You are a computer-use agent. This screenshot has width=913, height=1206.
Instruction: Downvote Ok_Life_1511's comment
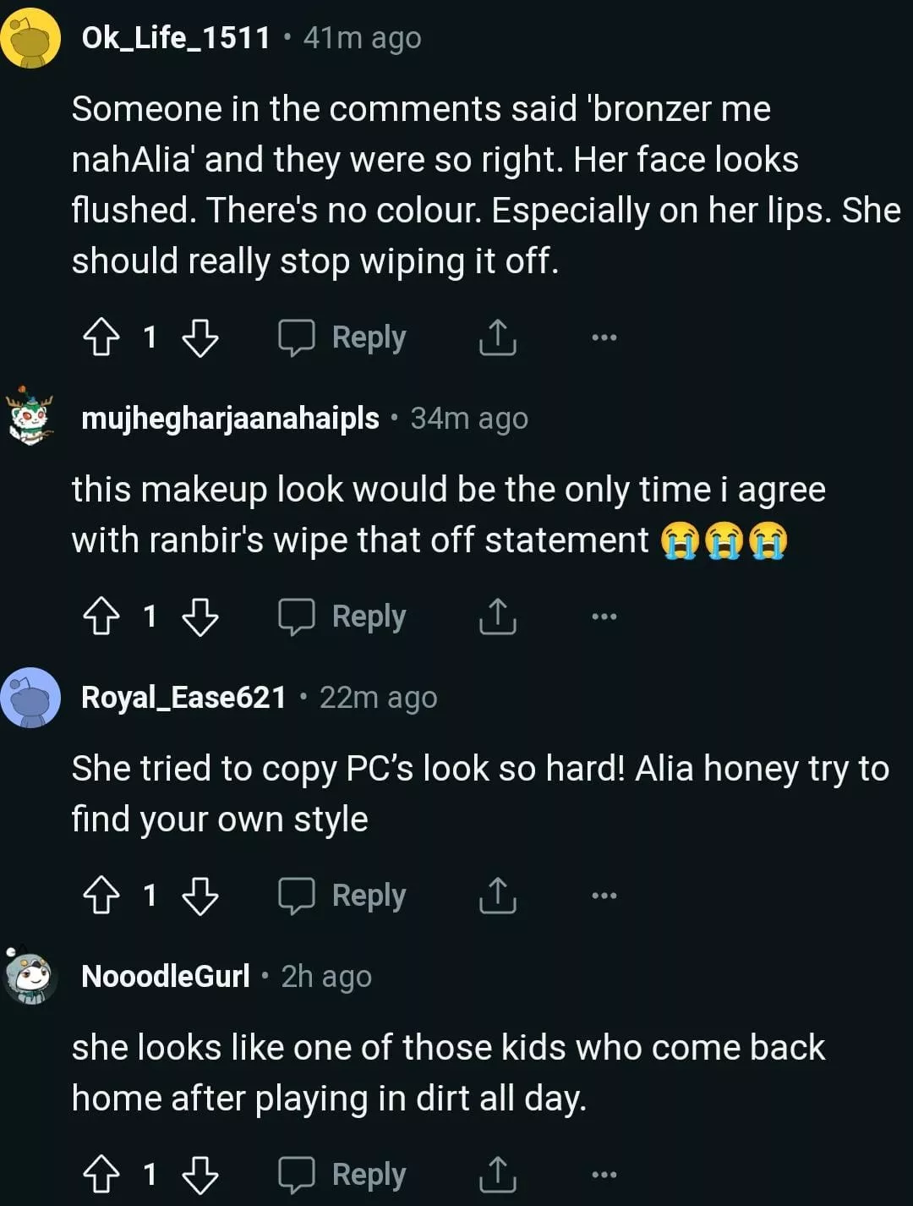200,337
